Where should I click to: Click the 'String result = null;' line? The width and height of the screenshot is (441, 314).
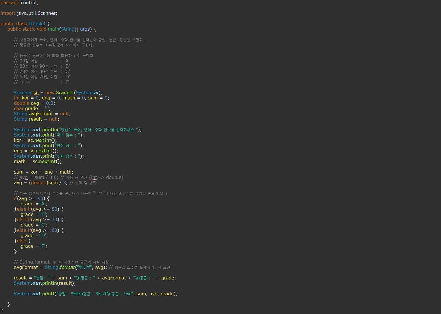click(37, 119)
